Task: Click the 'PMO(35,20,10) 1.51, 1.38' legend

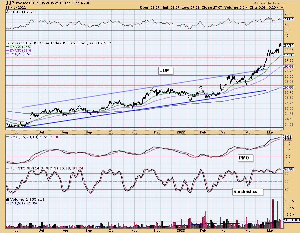Action: (x=34, y=137)
